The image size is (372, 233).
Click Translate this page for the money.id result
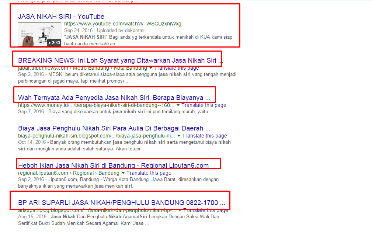pyautogui.click(x=204, y=105)
